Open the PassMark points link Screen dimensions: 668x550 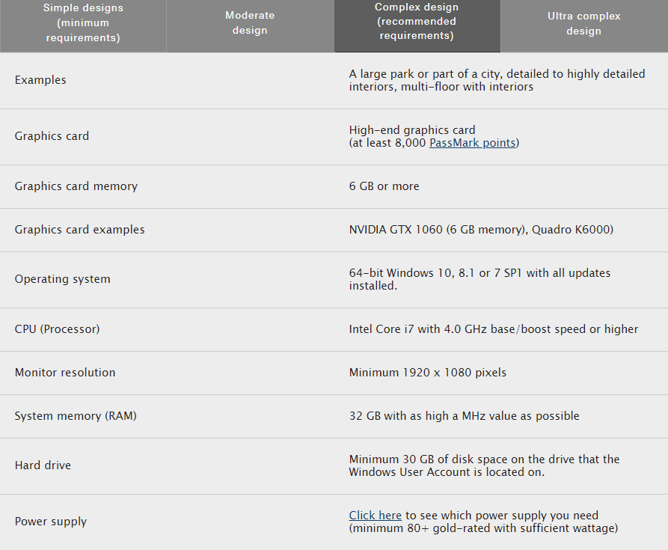[473, 143]
